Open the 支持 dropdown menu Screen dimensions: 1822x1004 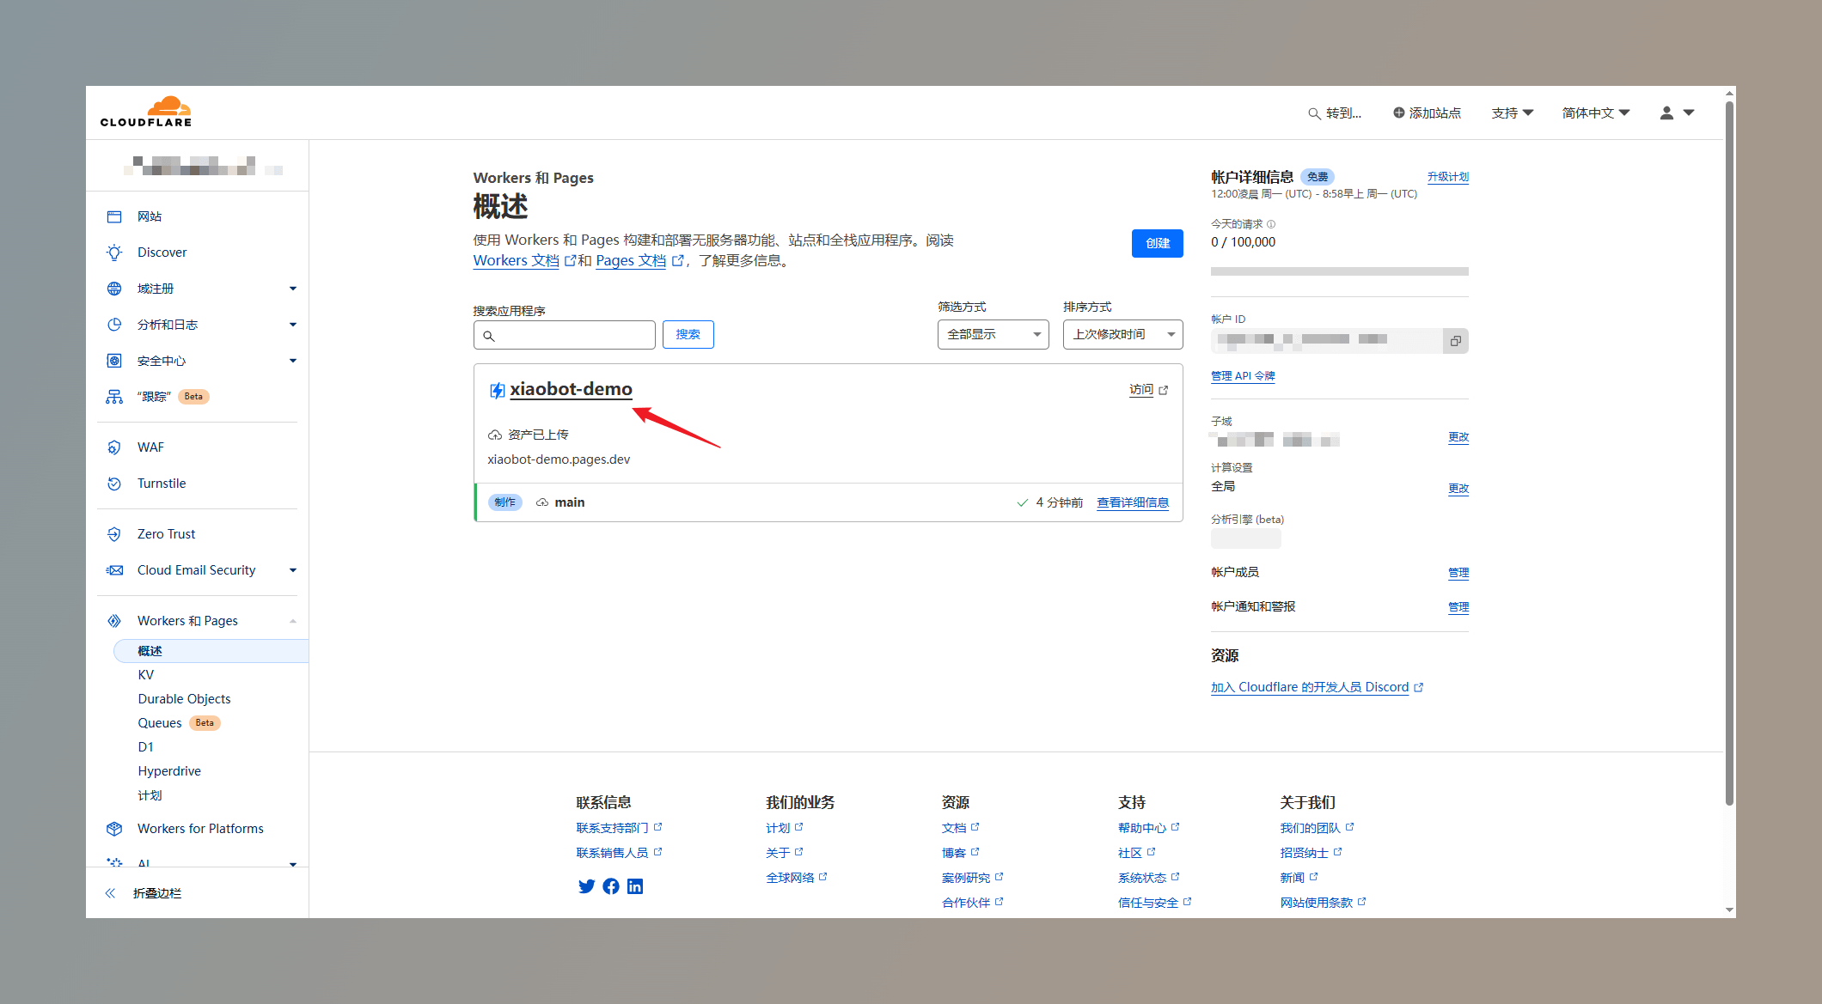click(x=1512, y=113)
